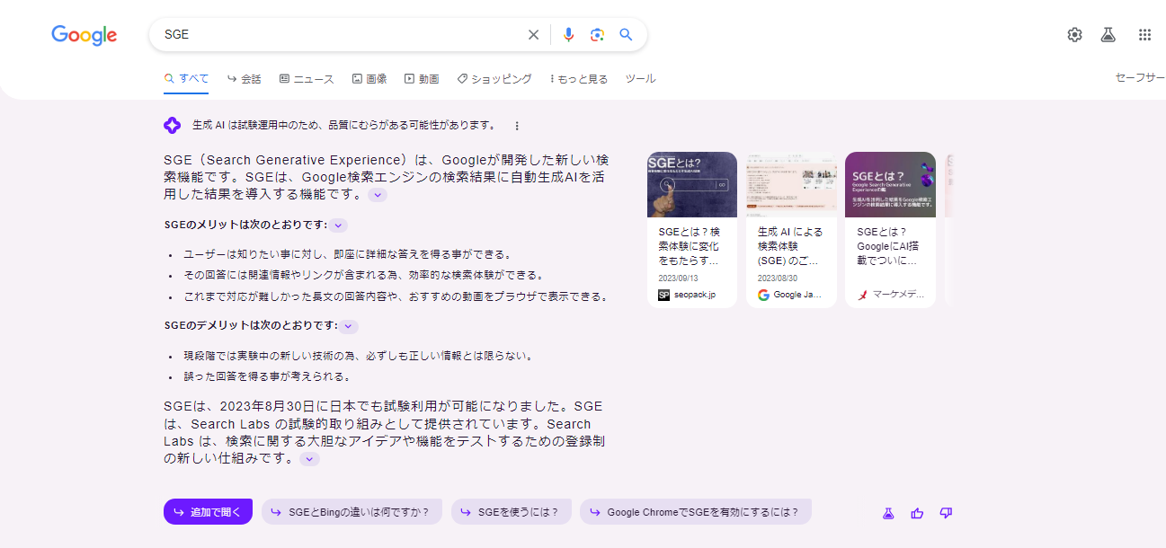Viewport: 1166px width, 548px height.
Task: Open the SGEとは？GoogleにAI搭載 article title
Action: pos(887,246)
